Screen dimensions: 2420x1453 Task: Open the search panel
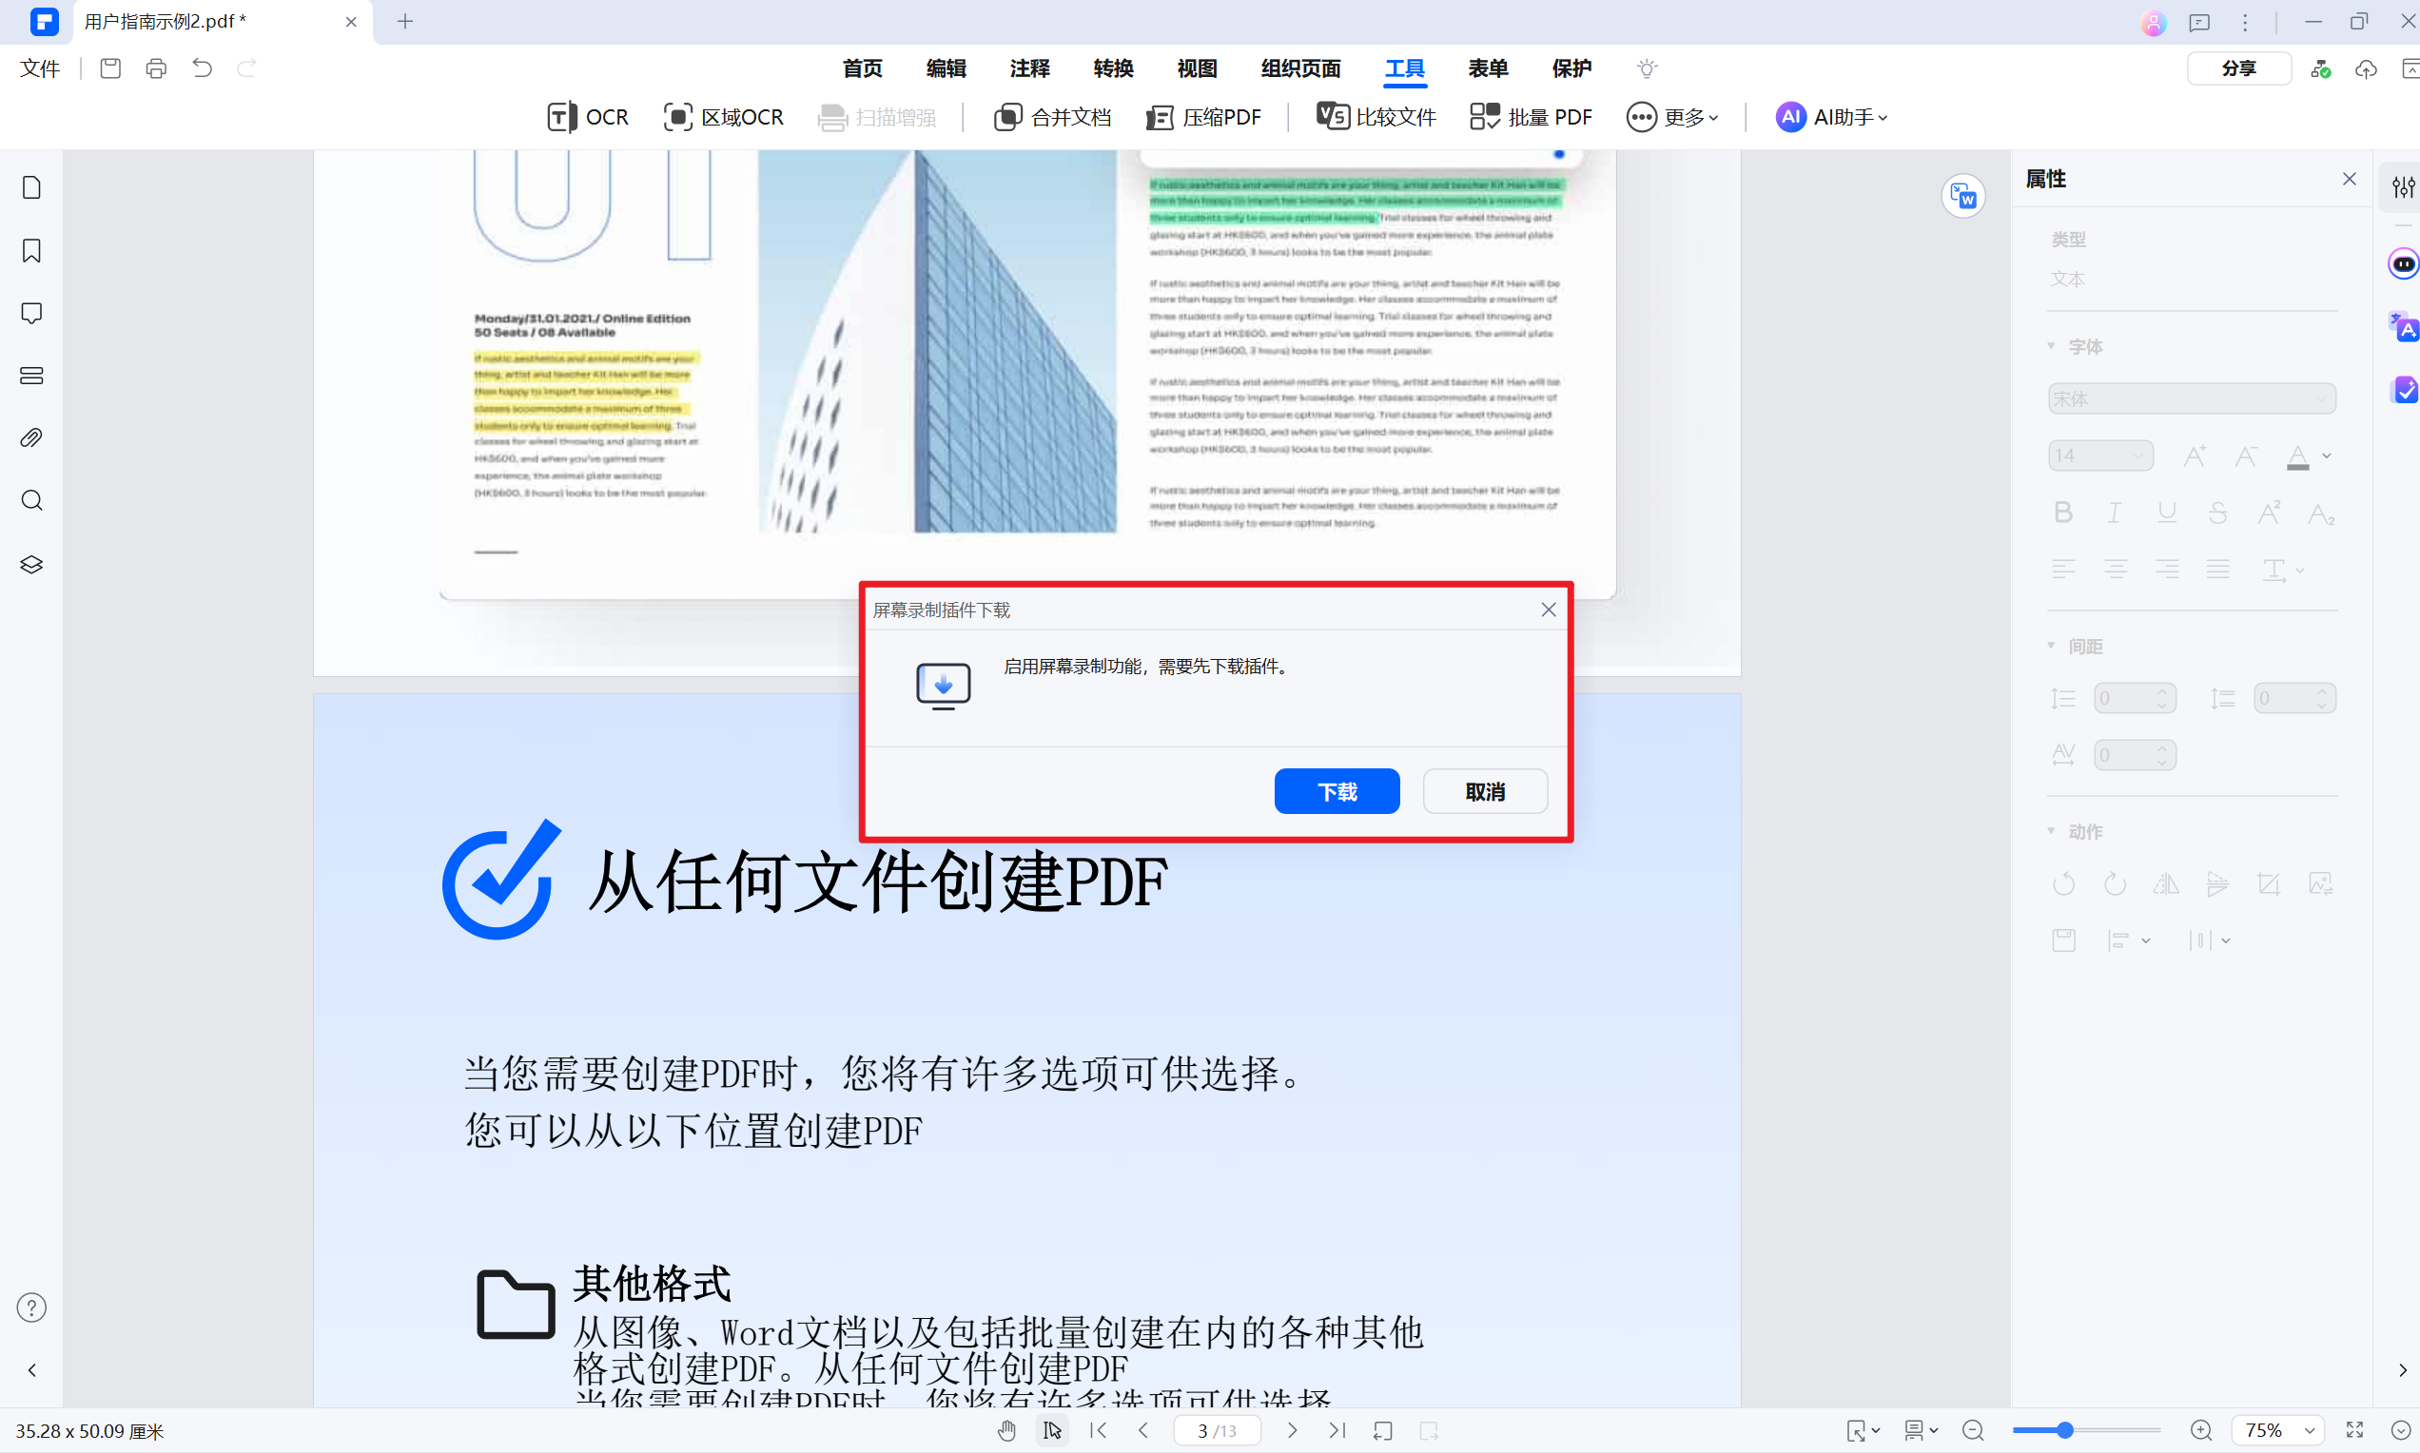[x=30, y=500]
